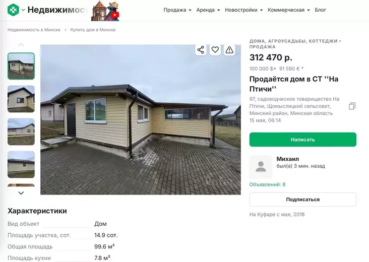Select the fourth house photo thumbnail
The image size is (369, 262).
pyautogui.click(x=21, y=164)
